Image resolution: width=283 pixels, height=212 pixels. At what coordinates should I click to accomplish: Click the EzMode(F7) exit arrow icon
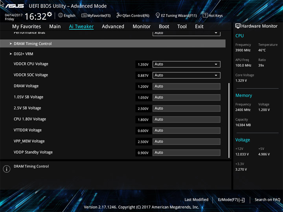click(242, 200)
